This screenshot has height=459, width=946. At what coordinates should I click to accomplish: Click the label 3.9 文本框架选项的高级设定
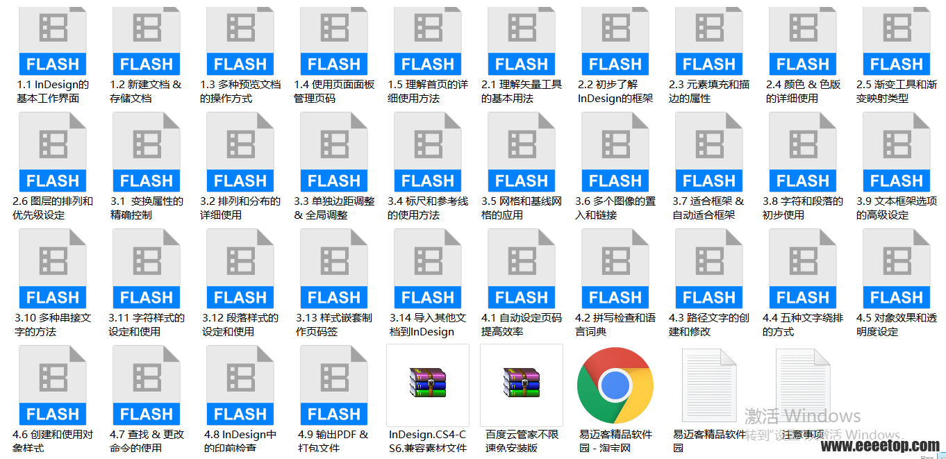pyautogui.click(x=897, y=208)
